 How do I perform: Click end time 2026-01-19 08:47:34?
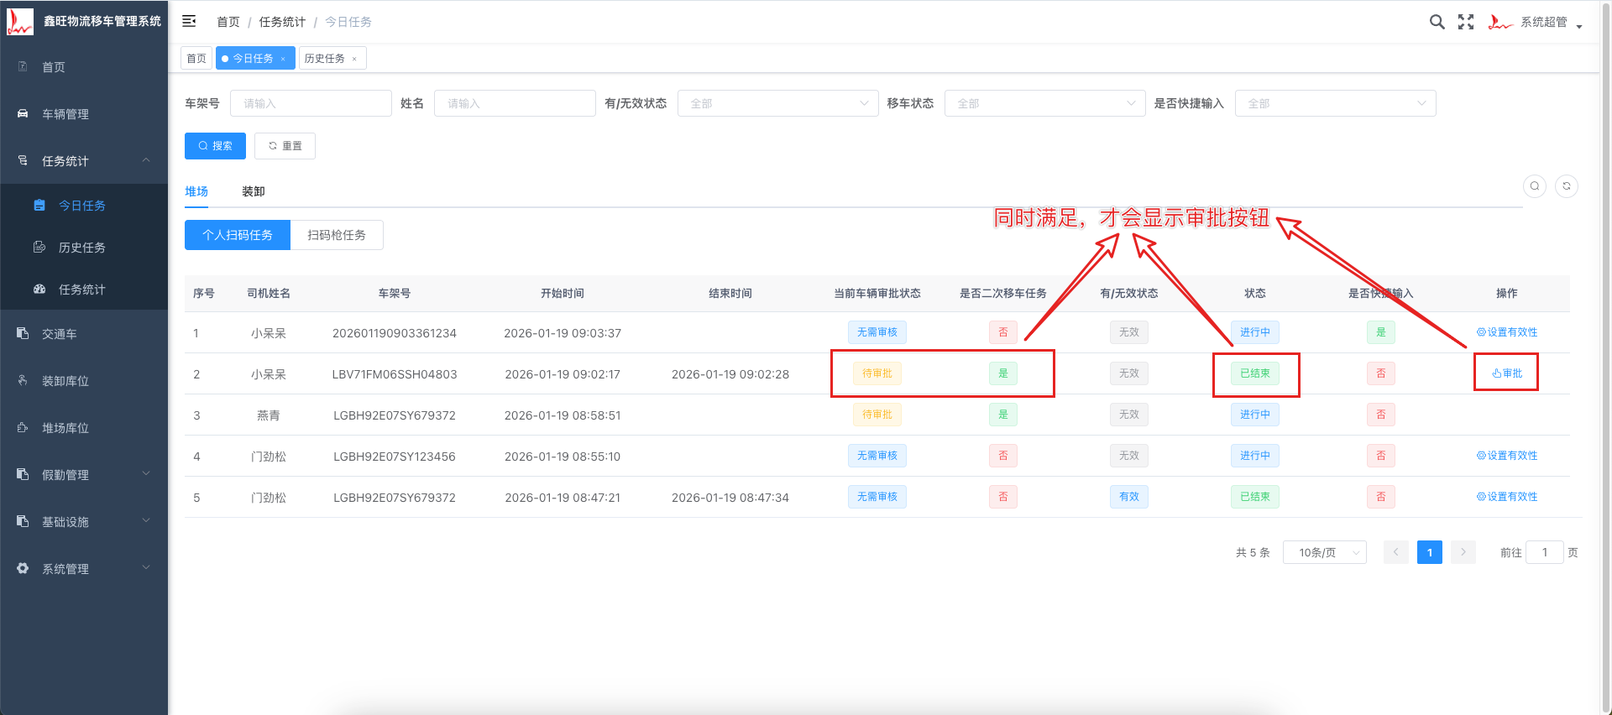(730, 498)
